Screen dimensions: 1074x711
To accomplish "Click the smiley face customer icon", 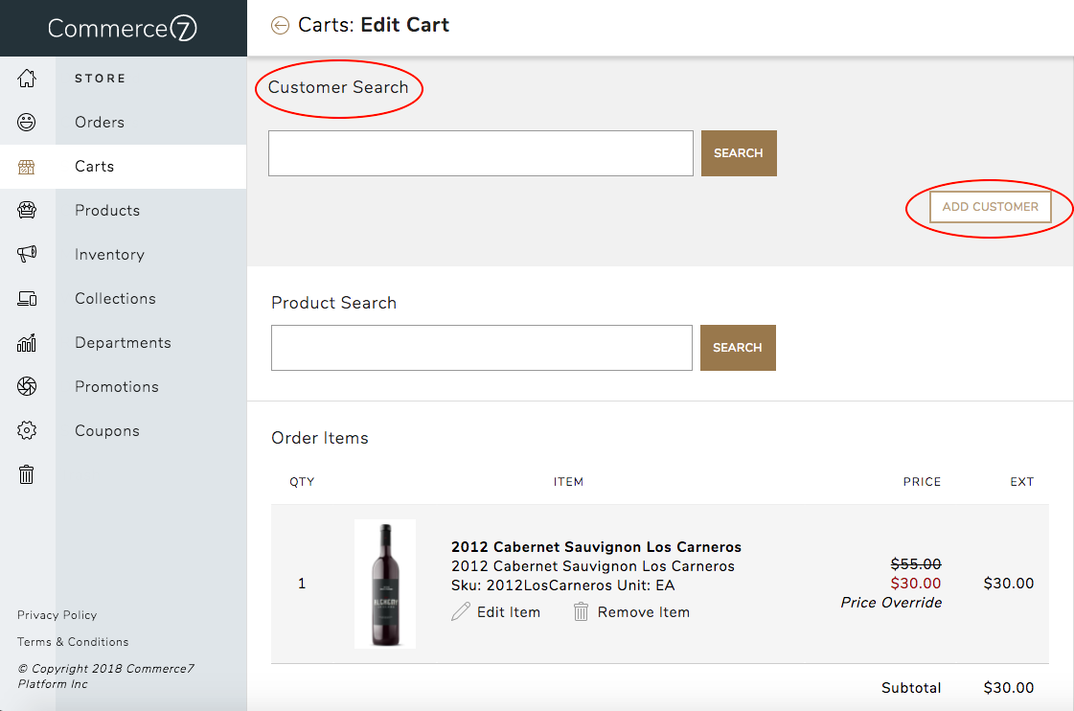I will coord(27,122).
